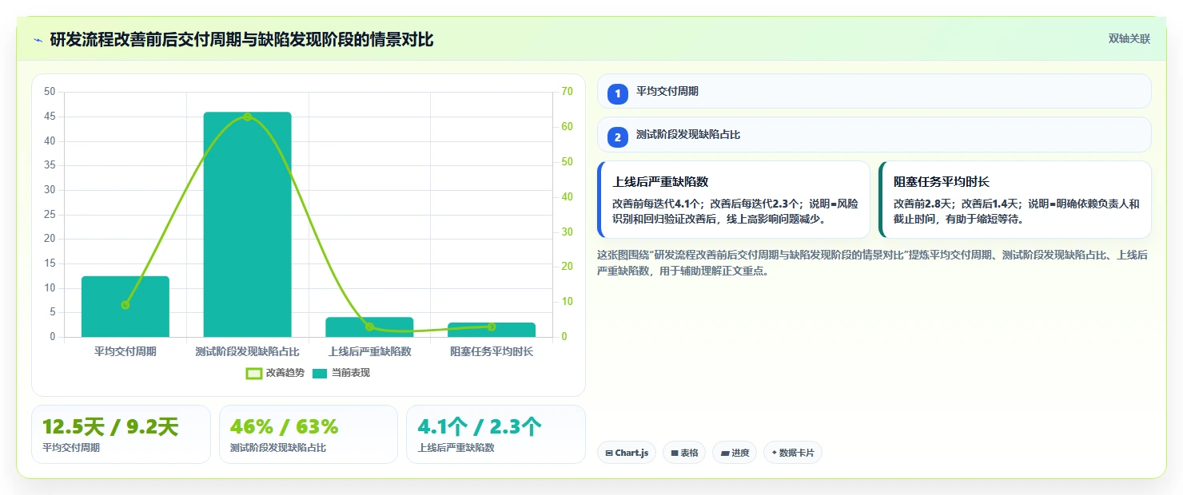The image size is (1183, 495).
Task: Click the summary paragraph starting 这张图围绕
Action: pyautogui.click(x=874, y=263)
